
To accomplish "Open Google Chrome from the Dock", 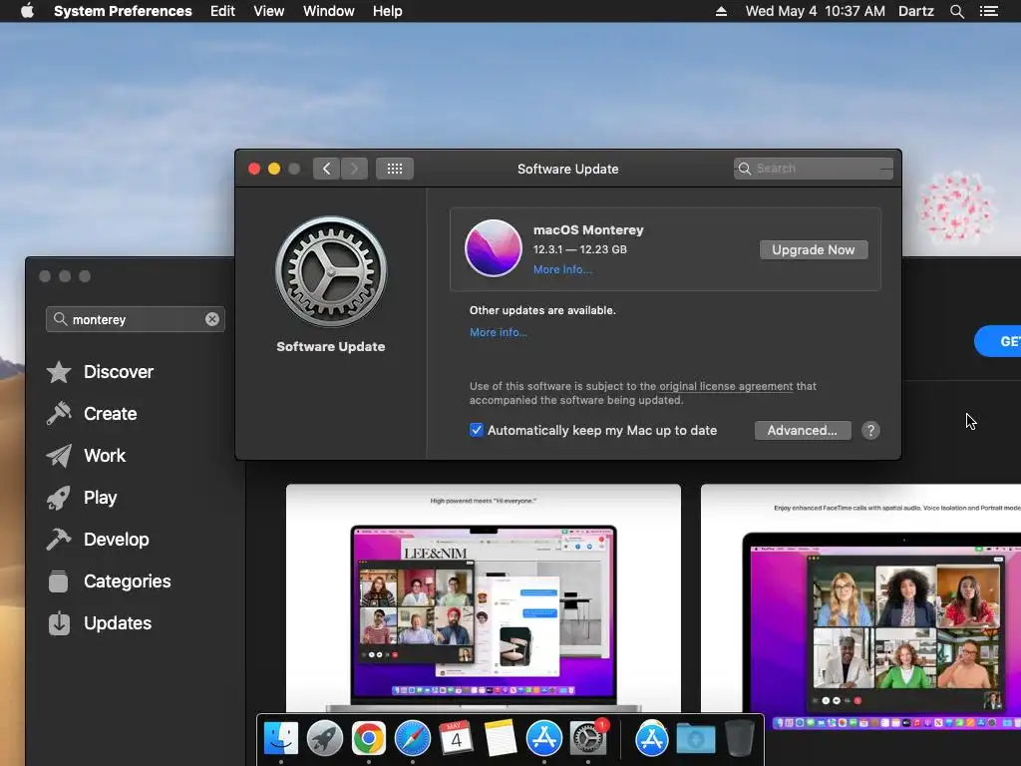I will [369, 739].
